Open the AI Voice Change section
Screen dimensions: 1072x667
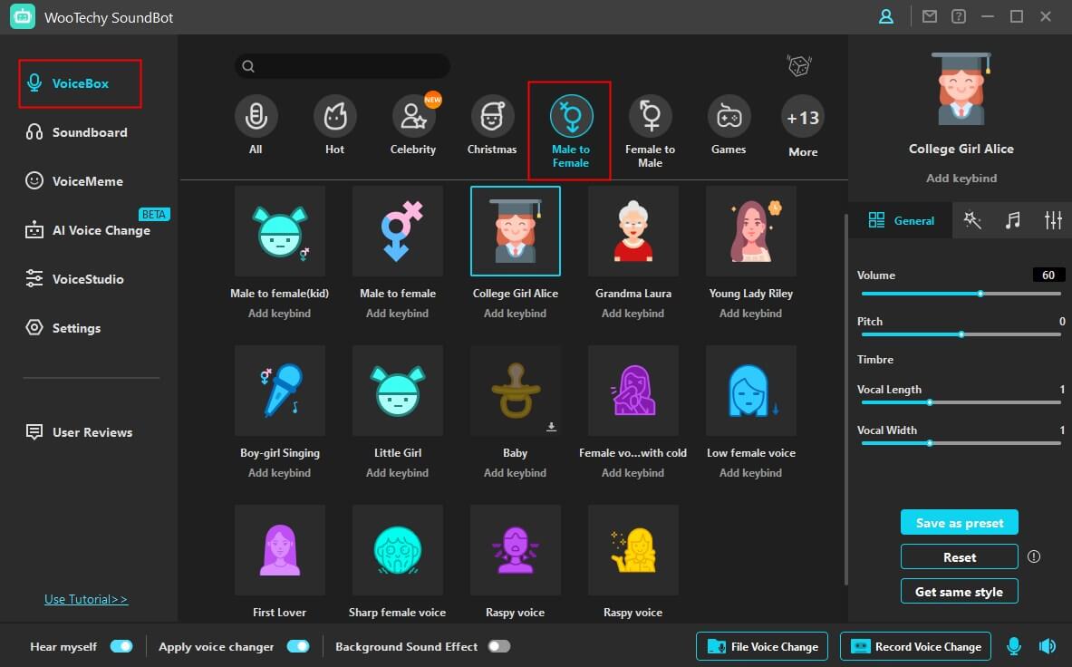(x=88, y=230)
